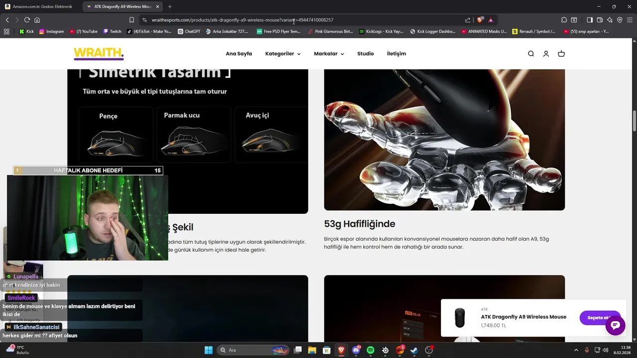Screen dimensions: 637x358
Task: Go to Ana Sayfa
Action: click(x=239, y=54)
